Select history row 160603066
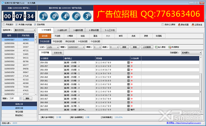This screenshot has height=126, width=206. [18, 43]
